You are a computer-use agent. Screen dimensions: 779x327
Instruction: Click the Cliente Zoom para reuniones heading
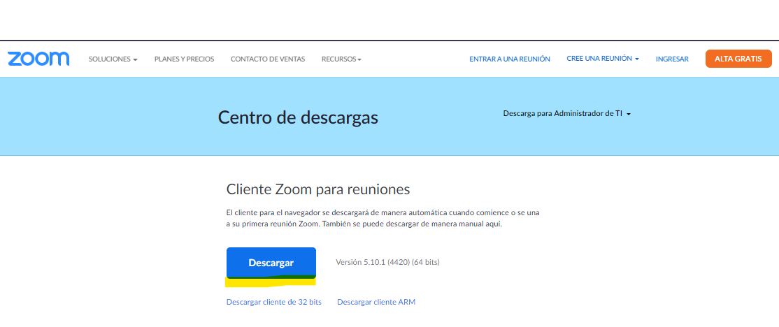tap(318, 189)
